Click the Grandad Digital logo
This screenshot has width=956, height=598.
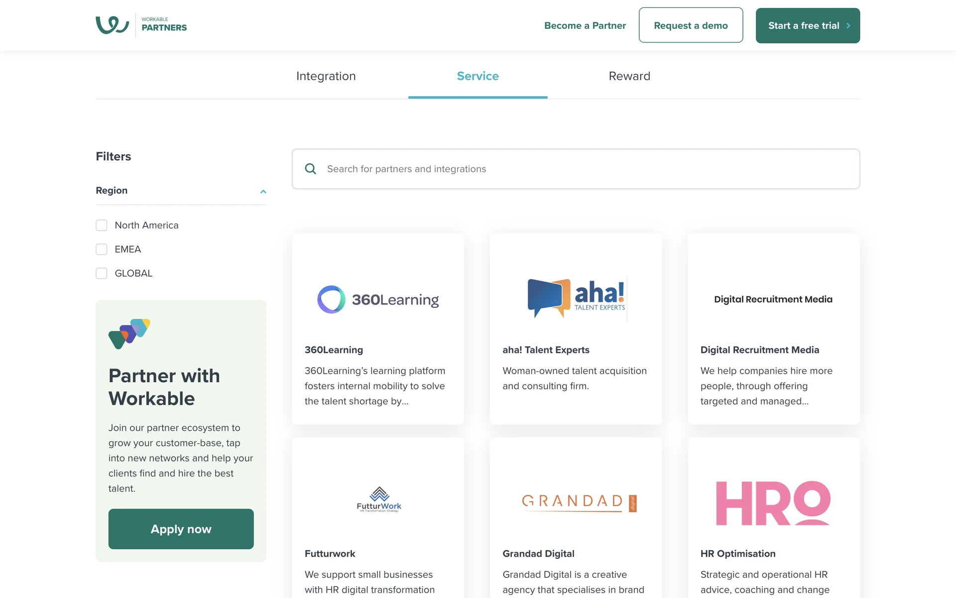pos(579,502)
